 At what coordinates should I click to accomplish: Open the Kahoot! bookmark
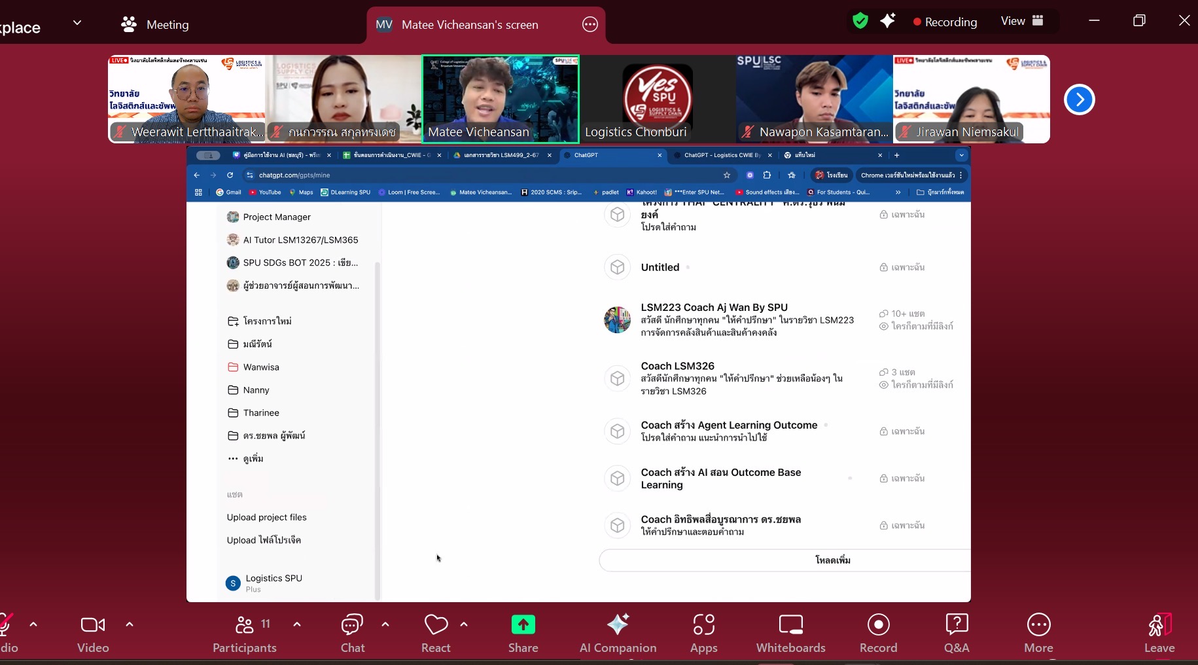[x=642, y=192]
